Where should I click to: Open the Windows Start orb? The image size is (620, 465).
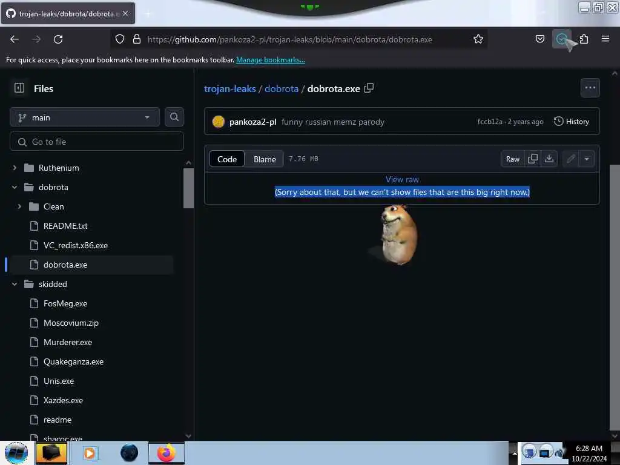[16, 453]
